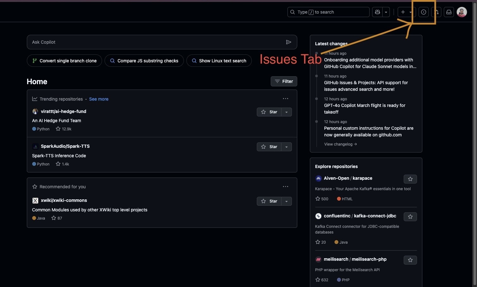Read Onboarding additional model providers changelog entry
477x287 pixels.
(x=370, y=63)
